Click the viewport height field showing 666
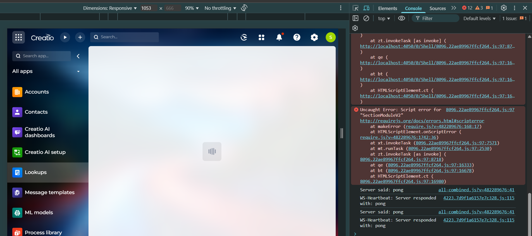The image size is (532, 236). [x=172, y=8]
